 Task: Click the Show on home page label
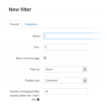click(x=28, y=58)
